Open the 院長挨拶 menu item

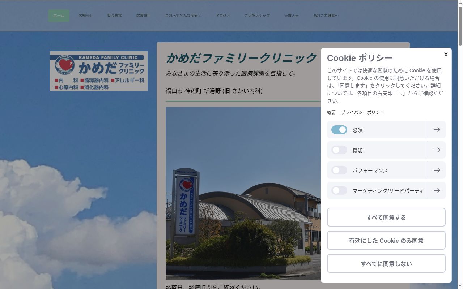[x=115, y=16]
